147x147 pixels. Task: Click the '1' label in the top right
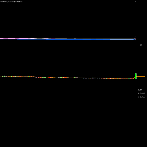136,2
